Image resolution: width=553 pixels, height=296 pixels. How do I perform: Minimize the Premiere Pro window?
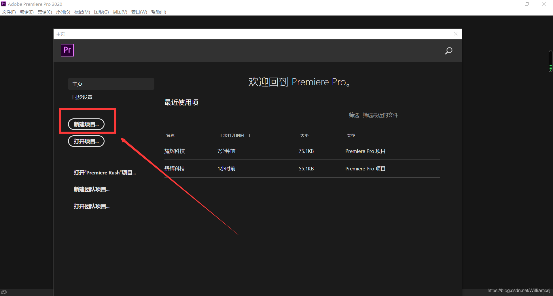(510, 4)
